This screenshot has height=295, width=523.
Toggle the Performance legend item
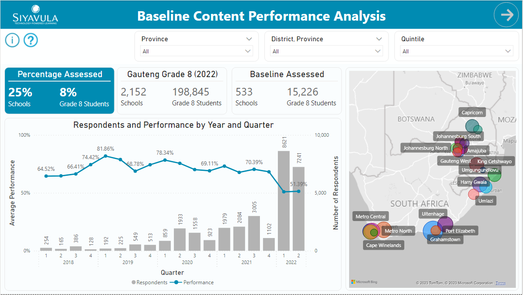[x=192, y=282]
